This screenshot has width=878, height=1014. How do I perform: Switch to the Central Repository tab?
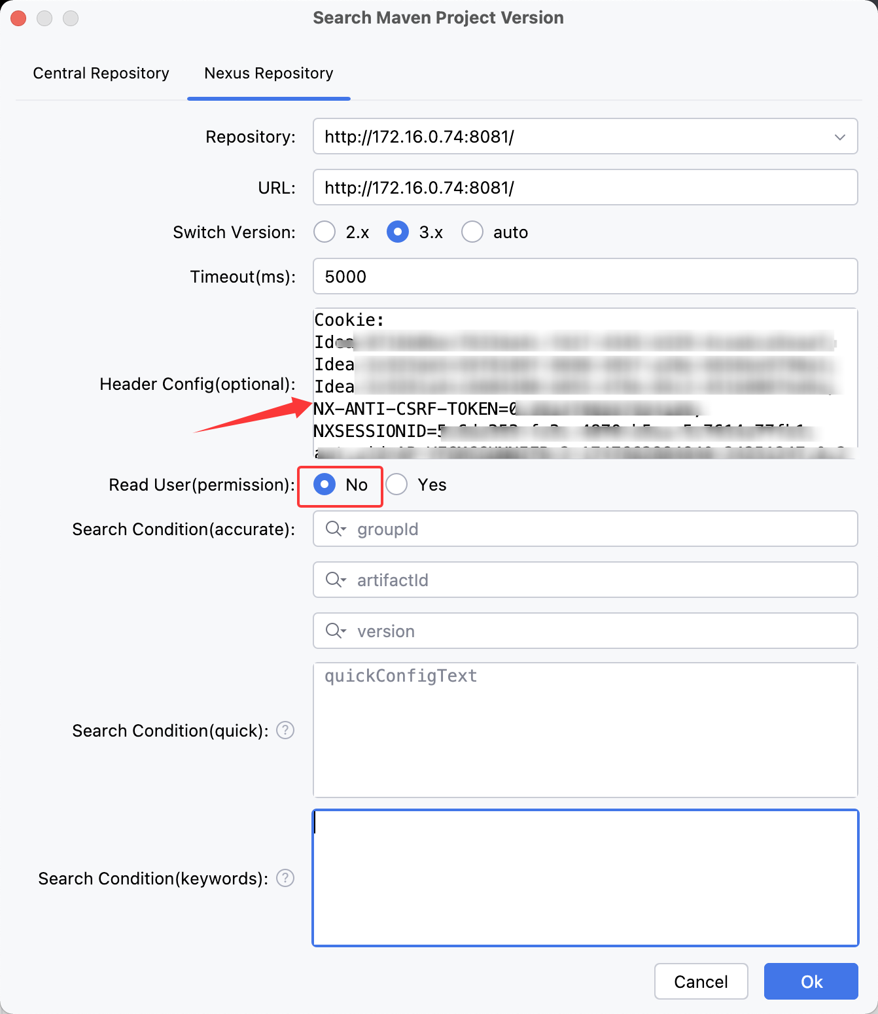[x=101, y=73]
